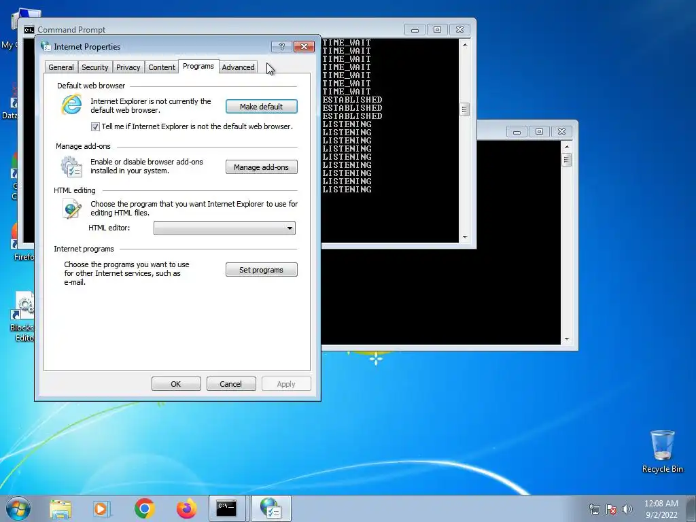Open the Advanced tab

coord(239,67)
